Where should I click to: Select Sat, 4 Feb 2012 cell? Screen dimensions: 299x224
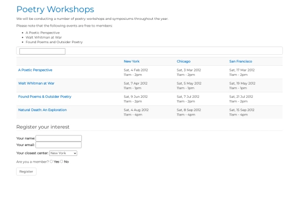click(x=148, y=72)
